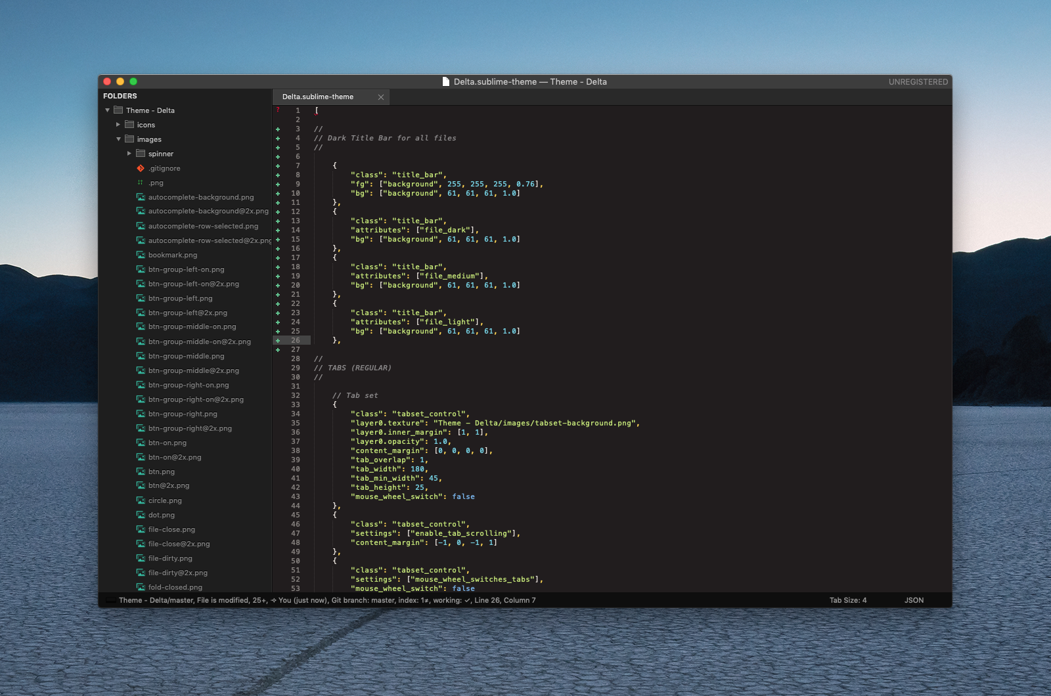The width and height of the screenshot is (1051, 696).
Task: Open fold-closed.png from sidebar
Action: click(x=175, y=587)
